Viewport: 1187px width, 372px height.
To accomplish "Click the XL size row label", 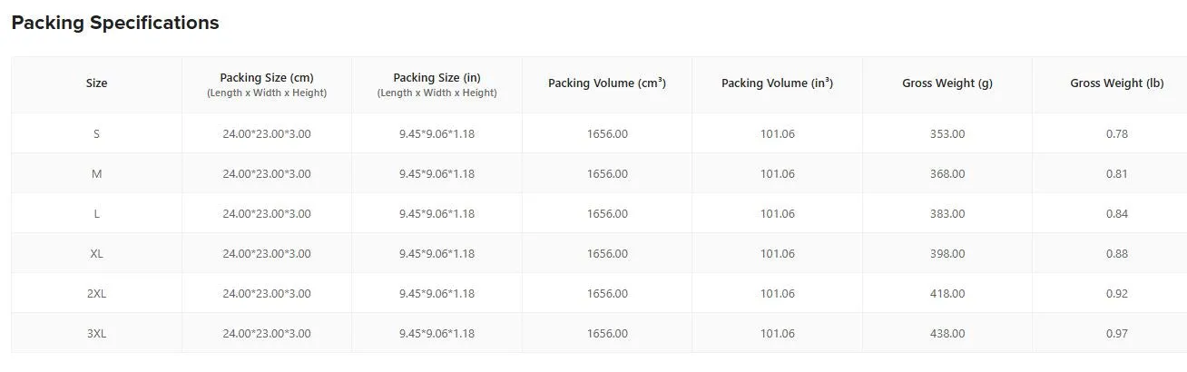I will click(96, 253).
